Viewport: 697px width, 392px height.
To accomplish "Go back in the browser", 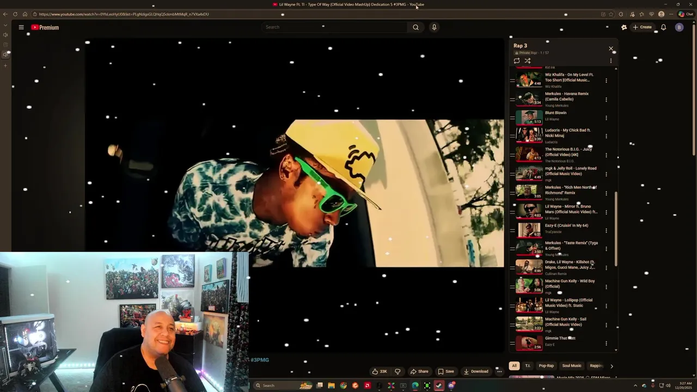I will click(x=5, y=14).
